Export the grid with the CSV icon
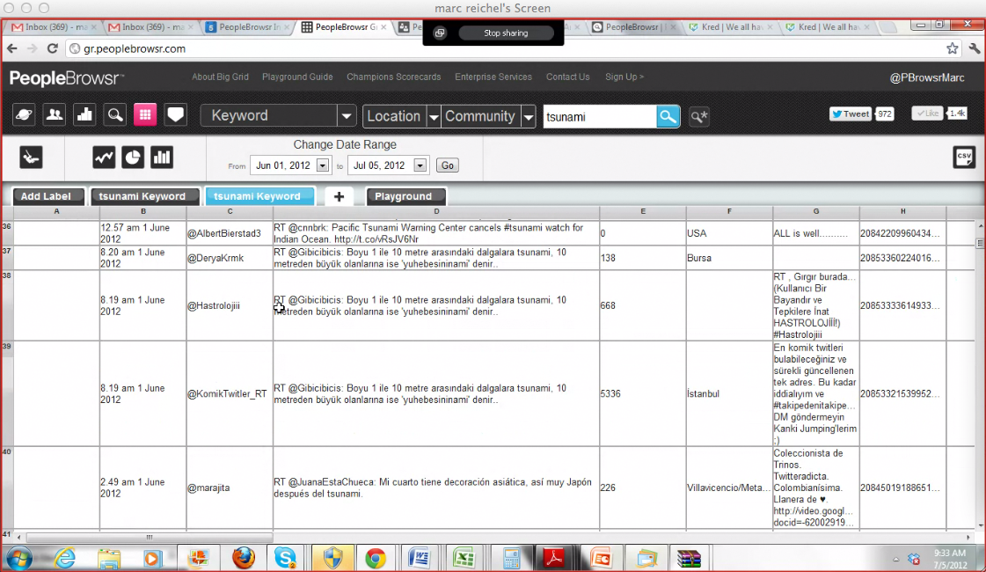The width and height of the screenshot is (986, 572). point(964,158)
